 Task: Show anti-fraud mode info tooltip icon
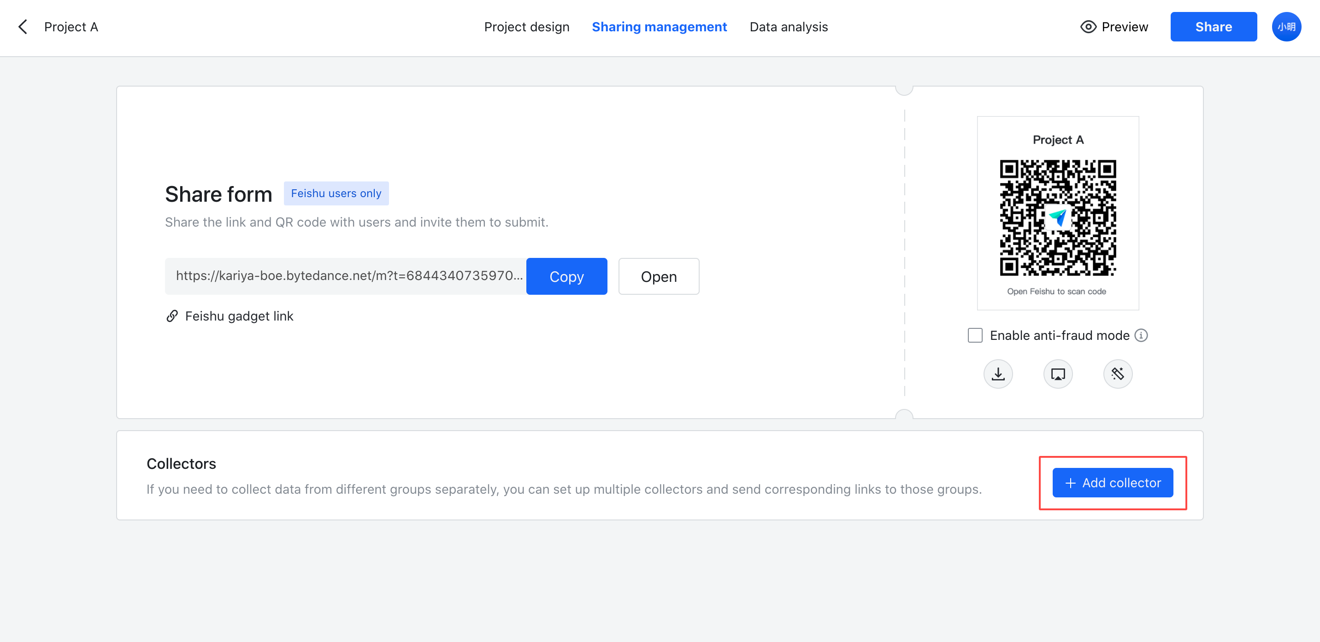pyautogui.click(x=1141, y=335)
